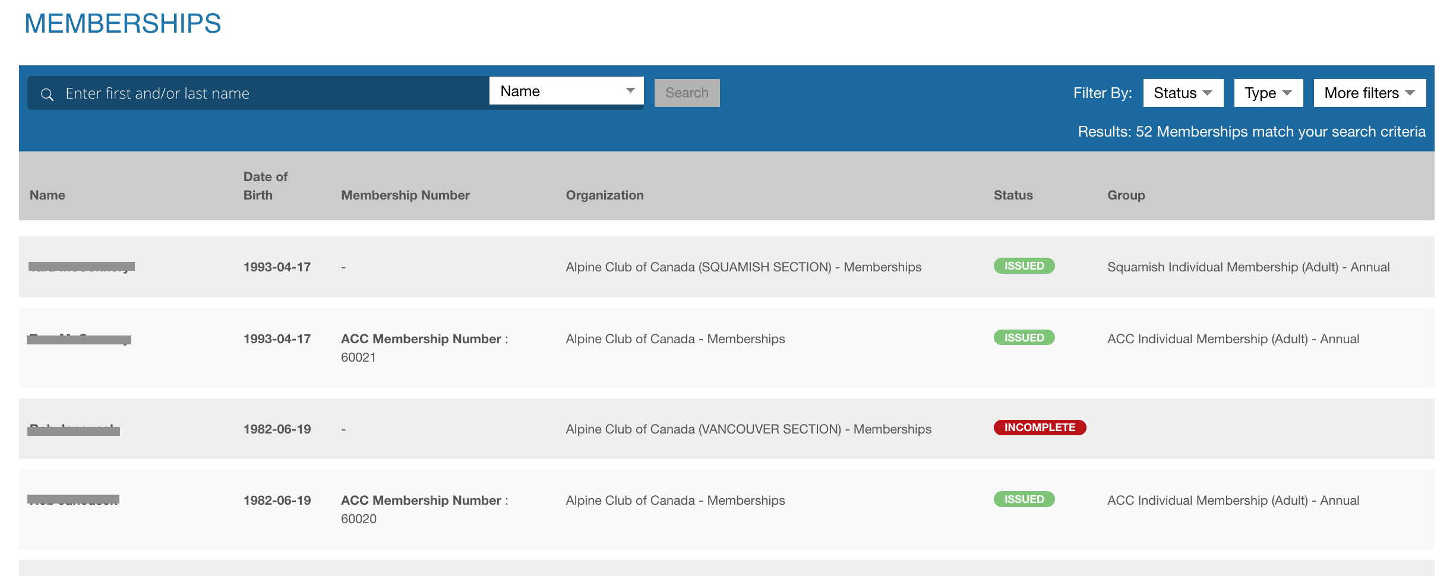1453x576 pixels.
Task: Select the redacted name in membership 60021 row
Action: 79,339
